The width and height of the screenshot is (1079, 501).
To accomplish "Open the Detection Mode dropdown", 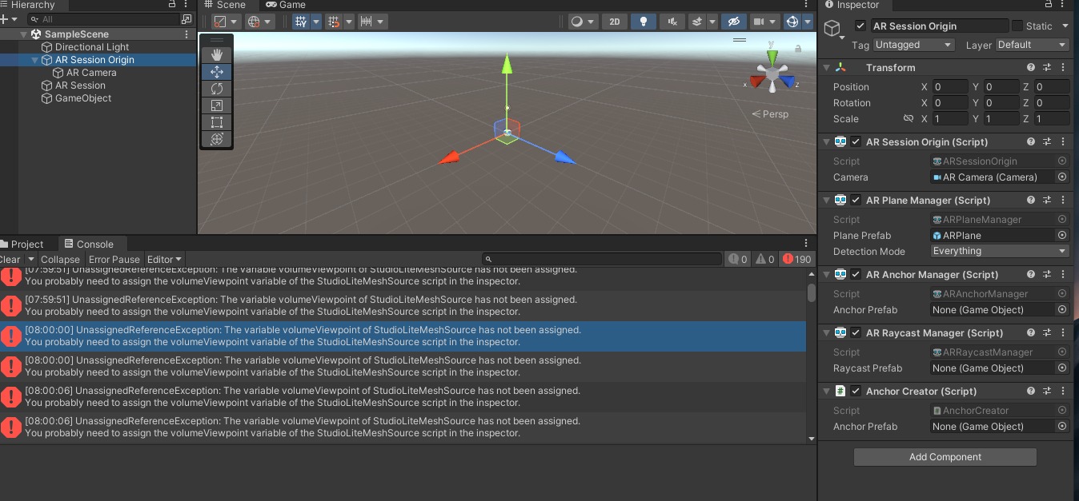I will coord(999,251).
